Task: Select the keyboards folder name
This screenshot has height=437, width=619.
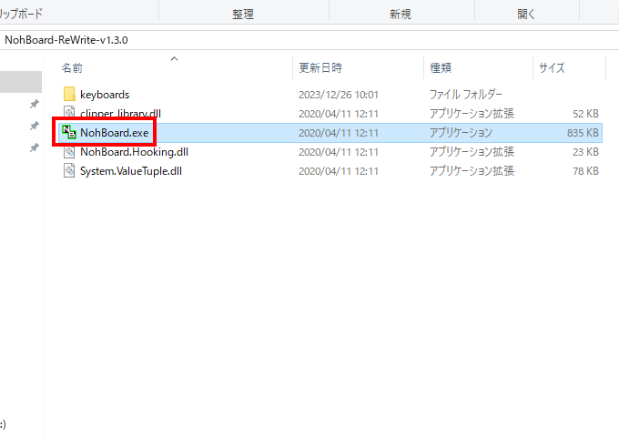Action: 105,95
